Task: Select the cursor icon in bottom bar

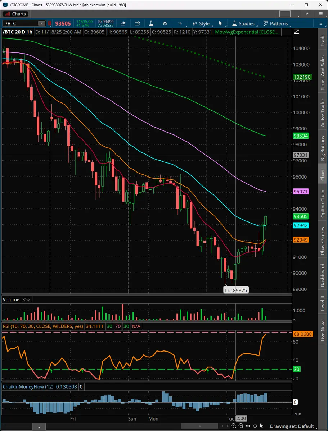Action: 262,426
